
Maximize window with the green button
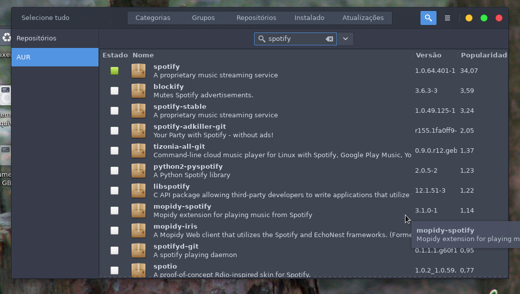(x=484, y=18)
